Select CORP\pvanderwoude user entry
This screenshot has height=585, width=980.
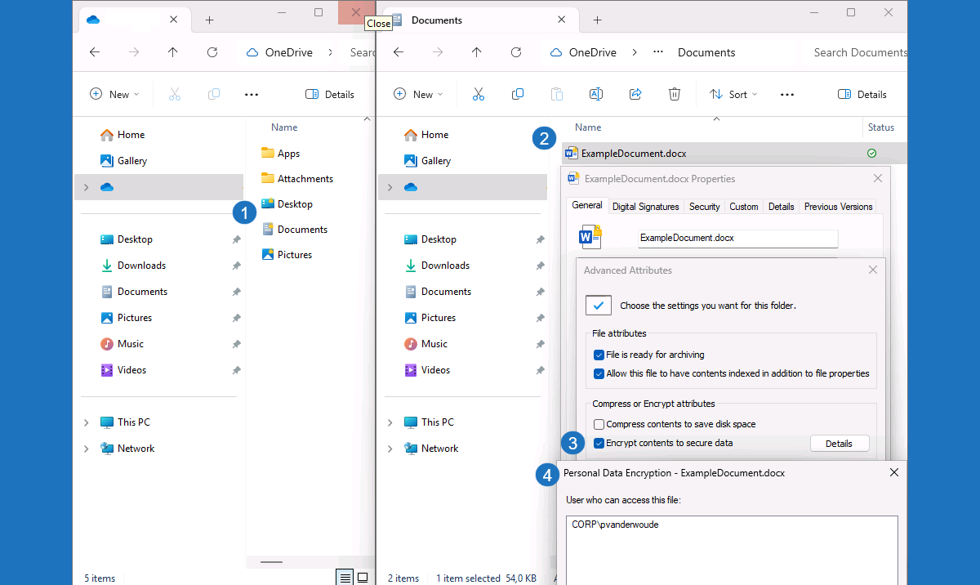point(615,525)
